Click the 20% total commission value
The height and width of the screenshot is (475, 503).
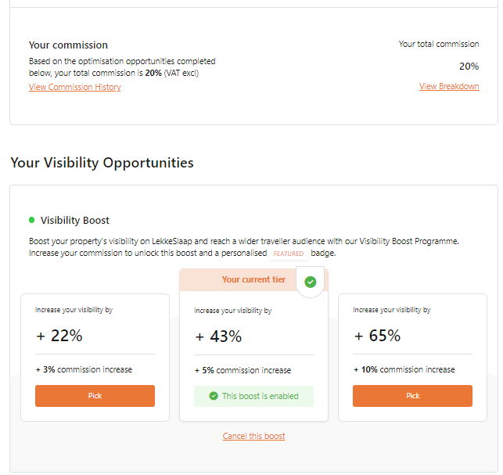click(469, 67)
